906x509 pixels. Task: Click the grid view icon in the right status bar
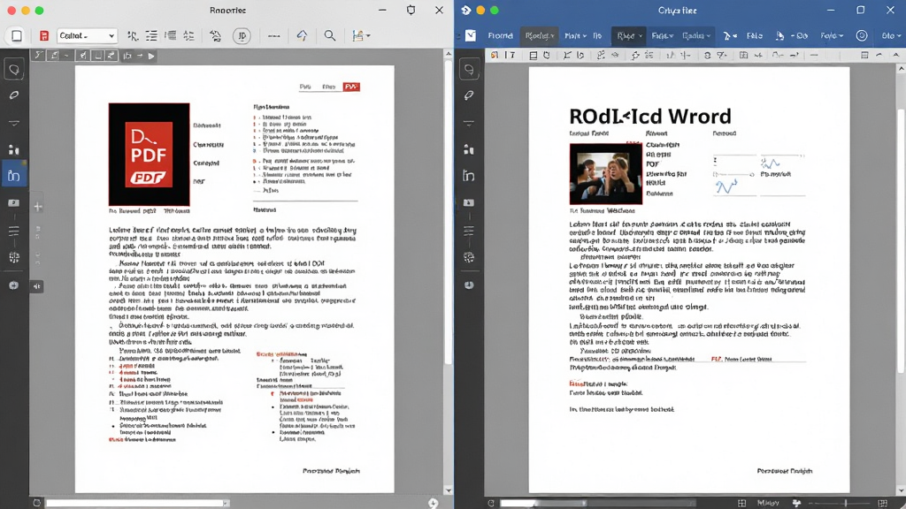(742, 503)
